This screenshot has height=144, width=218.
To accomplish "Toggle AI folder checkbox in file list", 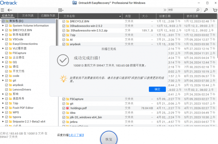I will tap(64, 40).
